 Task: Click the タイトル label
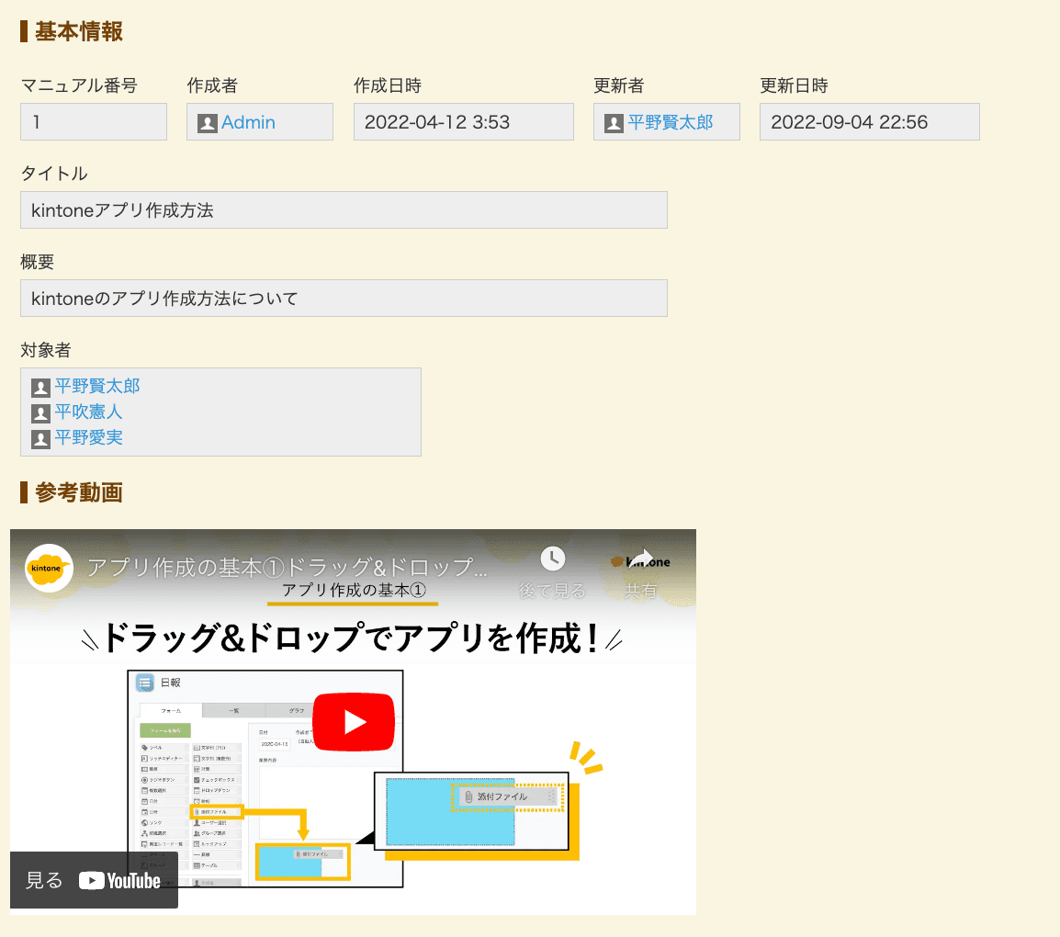54,174
